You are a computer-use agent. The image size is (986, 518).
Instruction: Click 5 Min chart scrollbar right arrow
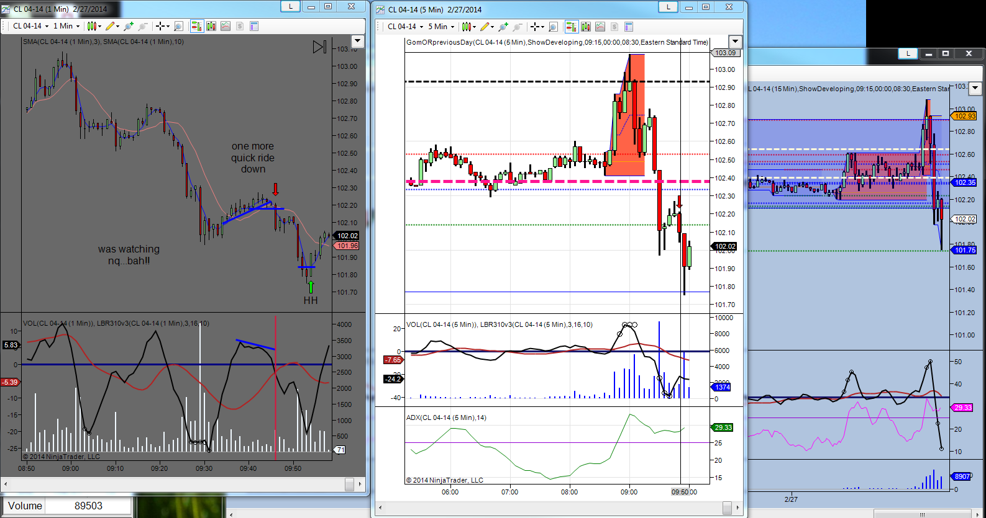tap(737, 508)
